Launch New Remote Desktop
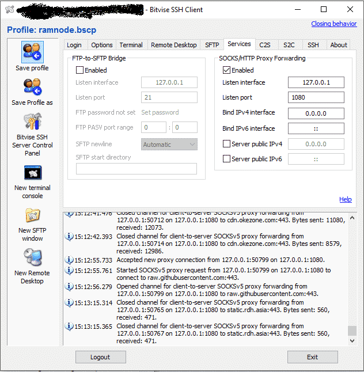This screenshot has height=372, width=364. pos(33,257)
